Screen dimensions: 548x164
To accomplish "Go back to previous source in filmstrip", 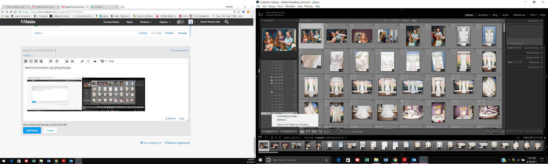I will coord(276,138).
